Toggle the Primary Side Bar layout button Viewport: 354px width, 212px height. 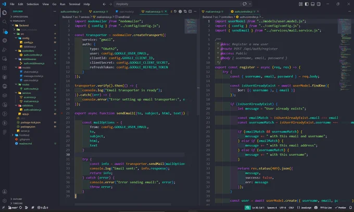[x=307, y=4]
